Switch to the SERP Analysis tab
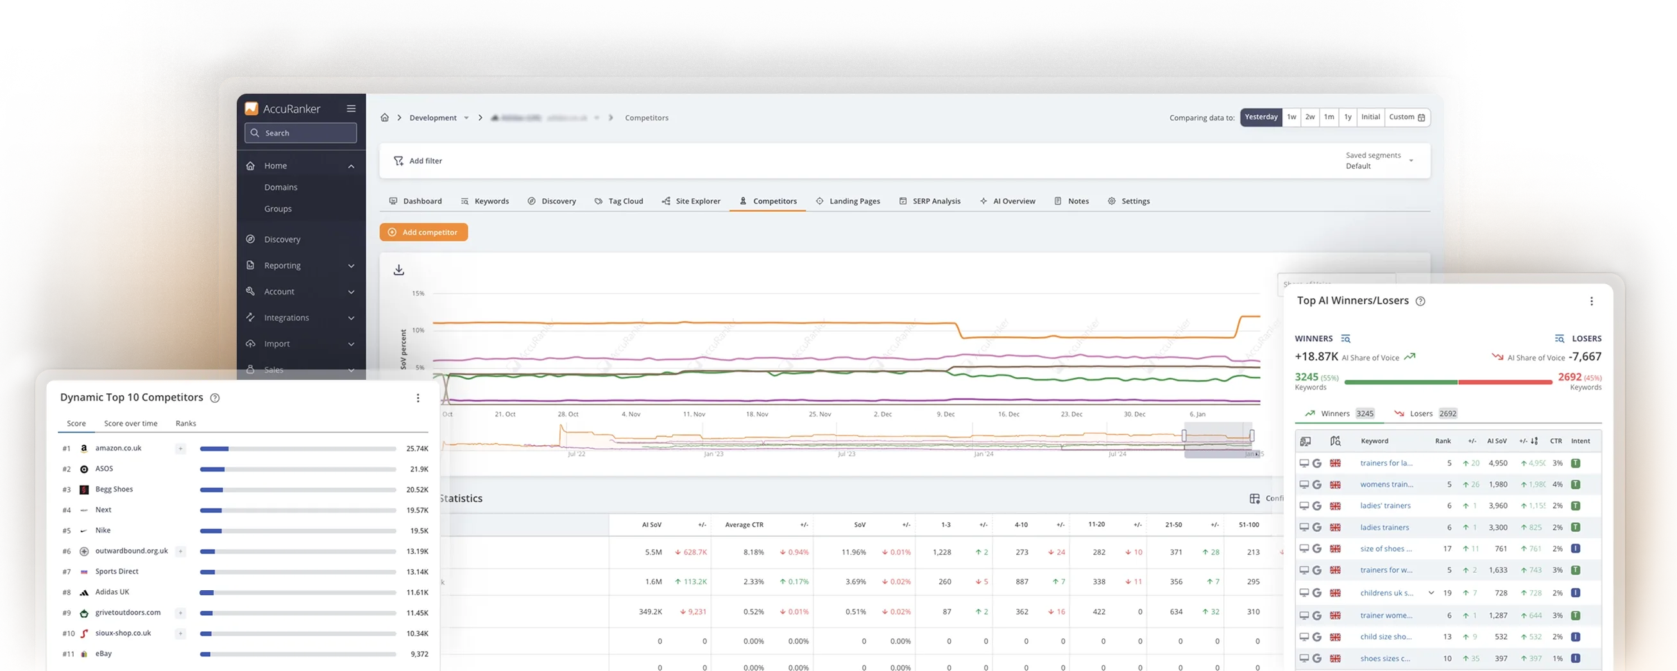The width and height of the screenshot is (1677, 671). coord(930,201)
